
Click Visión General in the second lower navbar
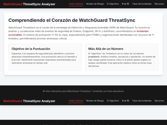76,101
